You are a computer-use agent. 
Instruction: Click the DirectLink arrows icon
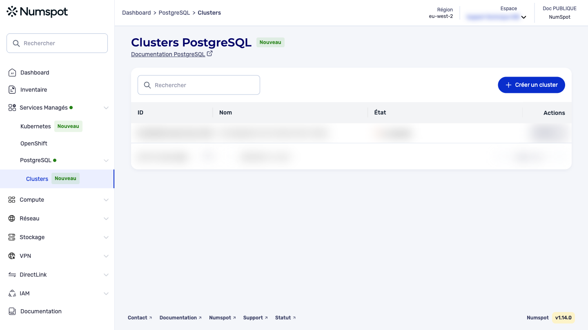click(x=12, y=275)
